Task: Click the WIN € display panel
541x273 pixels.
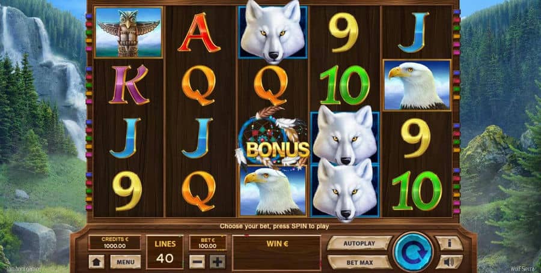Action: click(277, 253)
